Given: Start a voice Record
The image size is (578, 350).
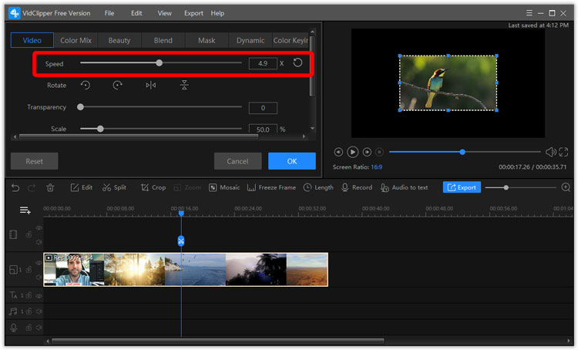Looking at the screenshot, I should 357,187.
